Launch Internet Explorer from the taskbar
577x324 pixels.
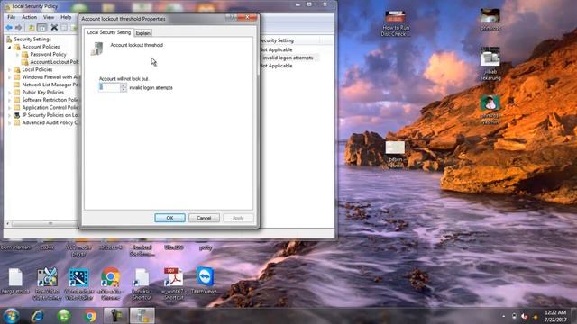tap(37, 316)
